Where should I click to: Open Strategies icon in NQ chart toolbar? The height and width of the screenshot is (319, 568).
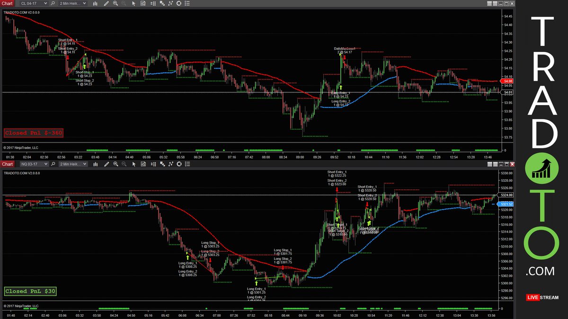tap(178, 164)
